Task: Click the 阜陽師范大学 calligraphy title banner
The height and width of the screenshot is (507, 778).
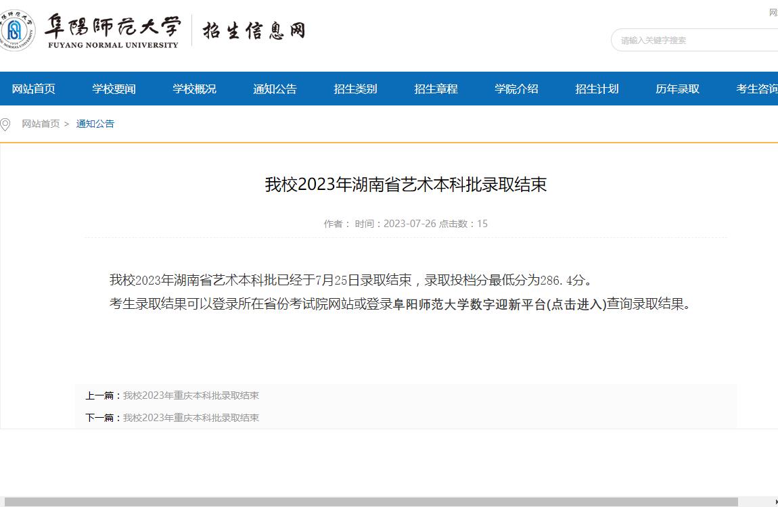Action: coord(112,30)
